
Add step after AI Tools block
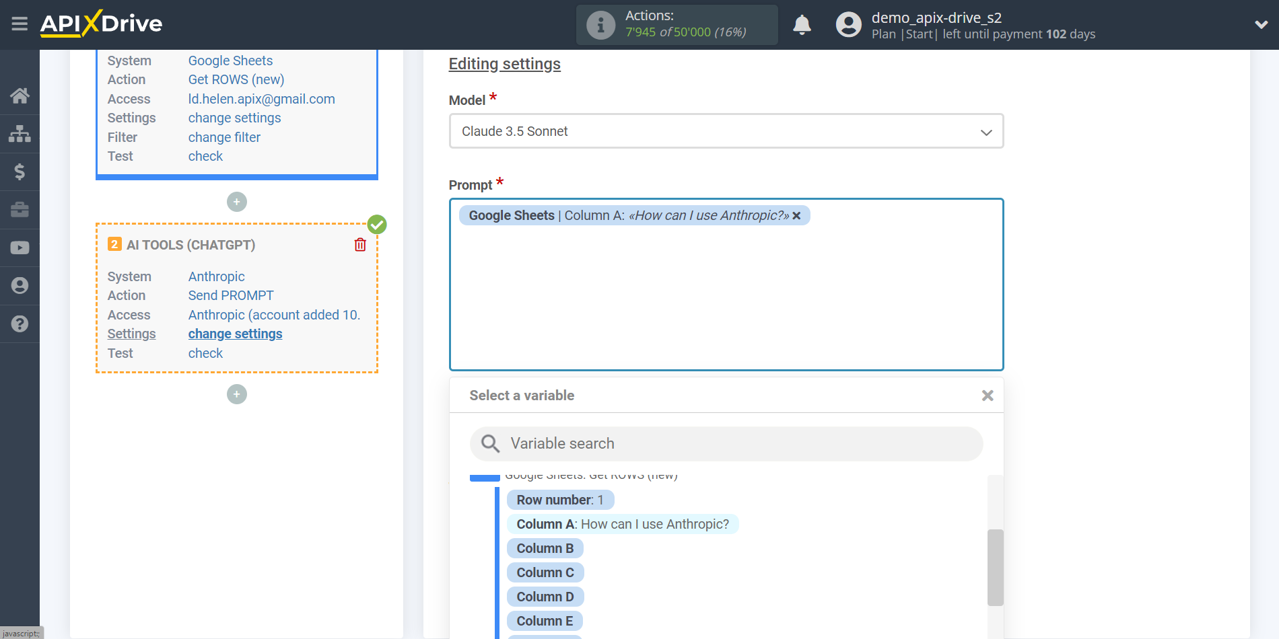[x=237, y=394]
